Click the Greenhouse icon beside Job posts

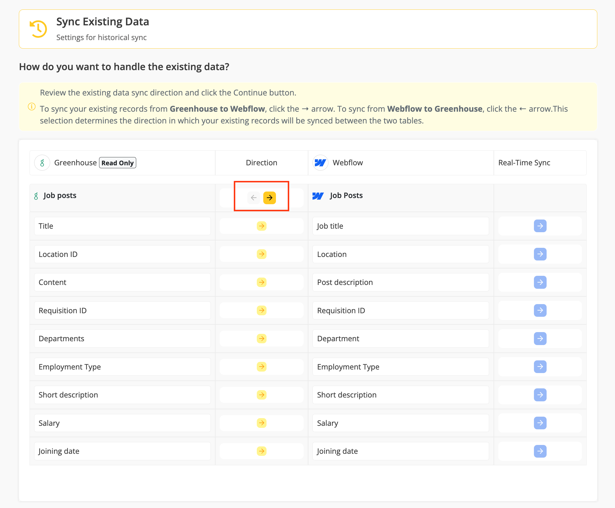[x=36, y=196]
